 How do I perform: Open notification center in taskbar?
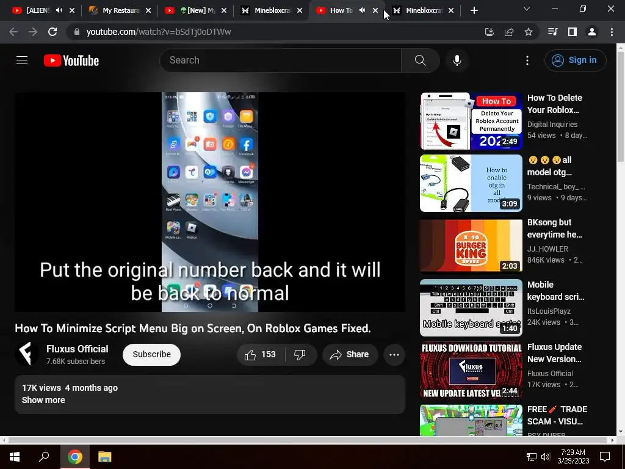click(605, 457)
